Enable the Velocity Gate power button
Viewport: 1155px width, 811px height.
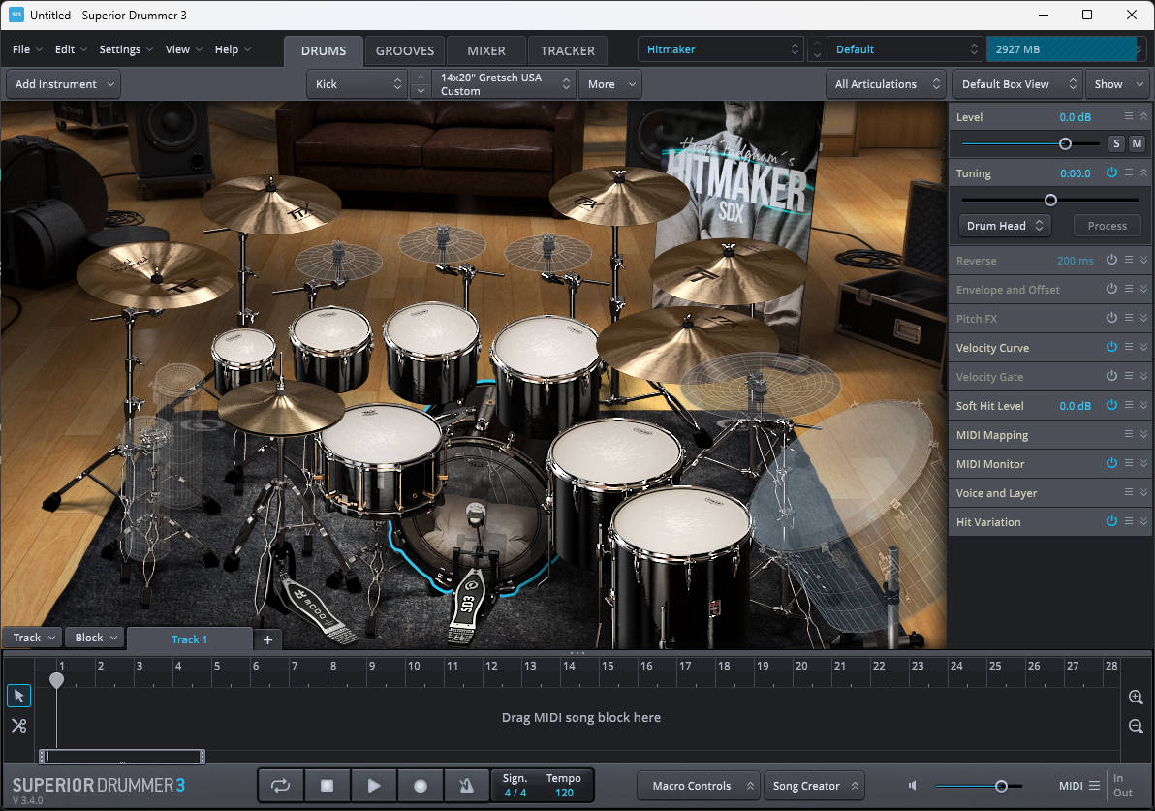tap(1111, 376)
